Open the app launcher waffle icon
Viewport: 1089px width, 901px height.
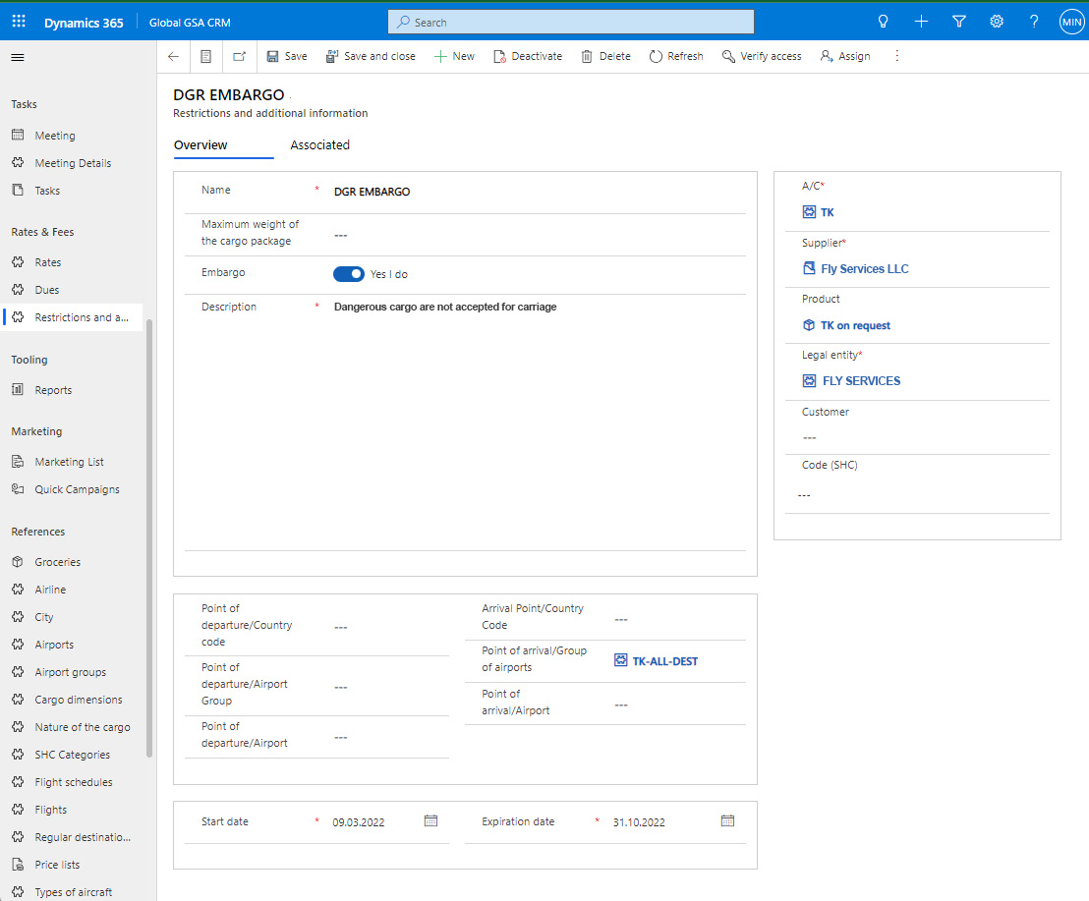pos(19,22)
